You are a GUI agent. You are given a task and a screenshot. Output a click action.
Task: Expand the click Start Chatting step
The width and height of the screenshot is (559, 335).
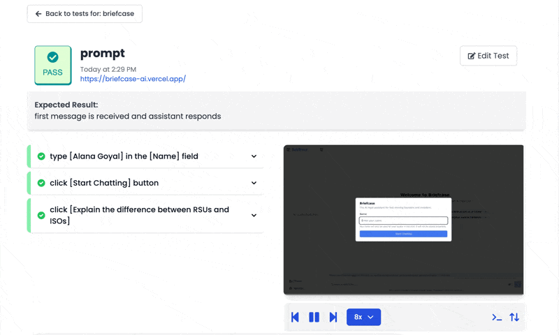click(x=254, y=183)
